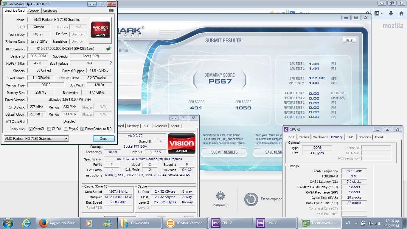
Task: Click the Bus Interface question mark
Action: (x=111, y=63)
